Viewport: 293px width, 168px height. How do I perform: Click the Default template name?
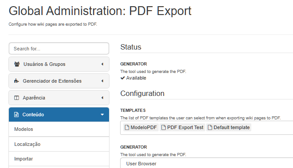coord(231,127)
